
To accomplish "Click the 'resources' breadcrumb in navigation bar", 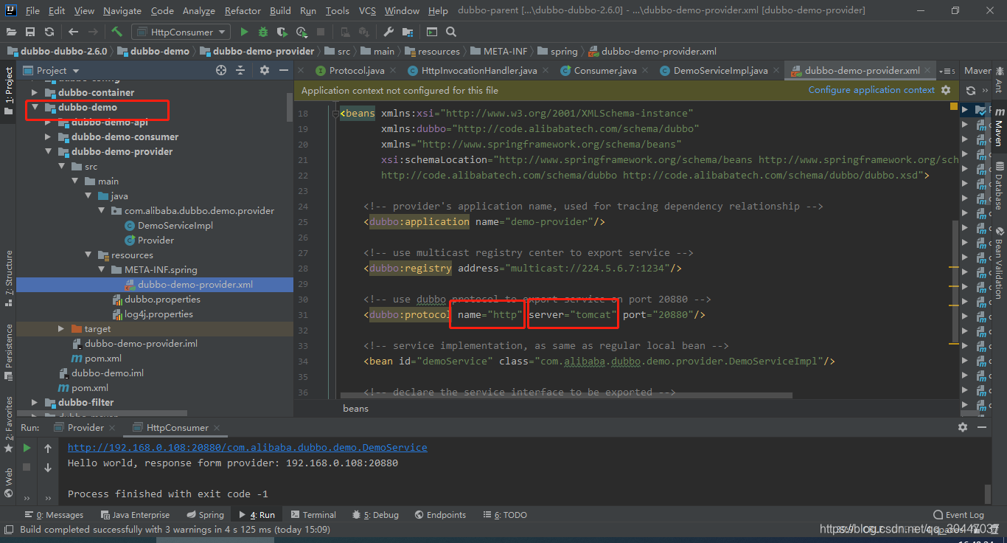I will pos(433,51).
